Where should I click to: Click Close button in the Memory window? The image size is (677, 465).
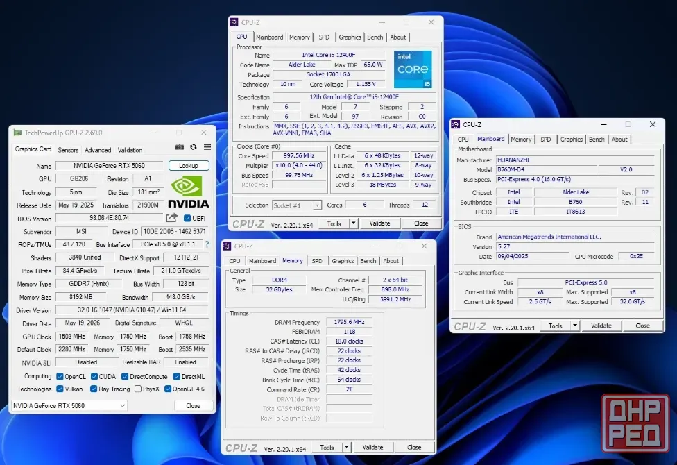tap(413, 447)
